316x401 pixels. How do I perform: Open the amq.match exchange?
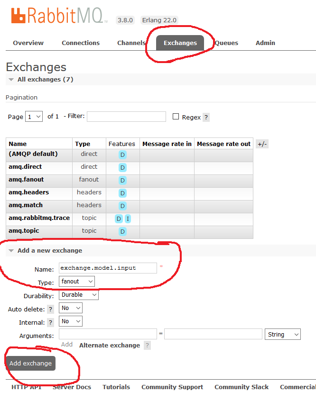26,205
